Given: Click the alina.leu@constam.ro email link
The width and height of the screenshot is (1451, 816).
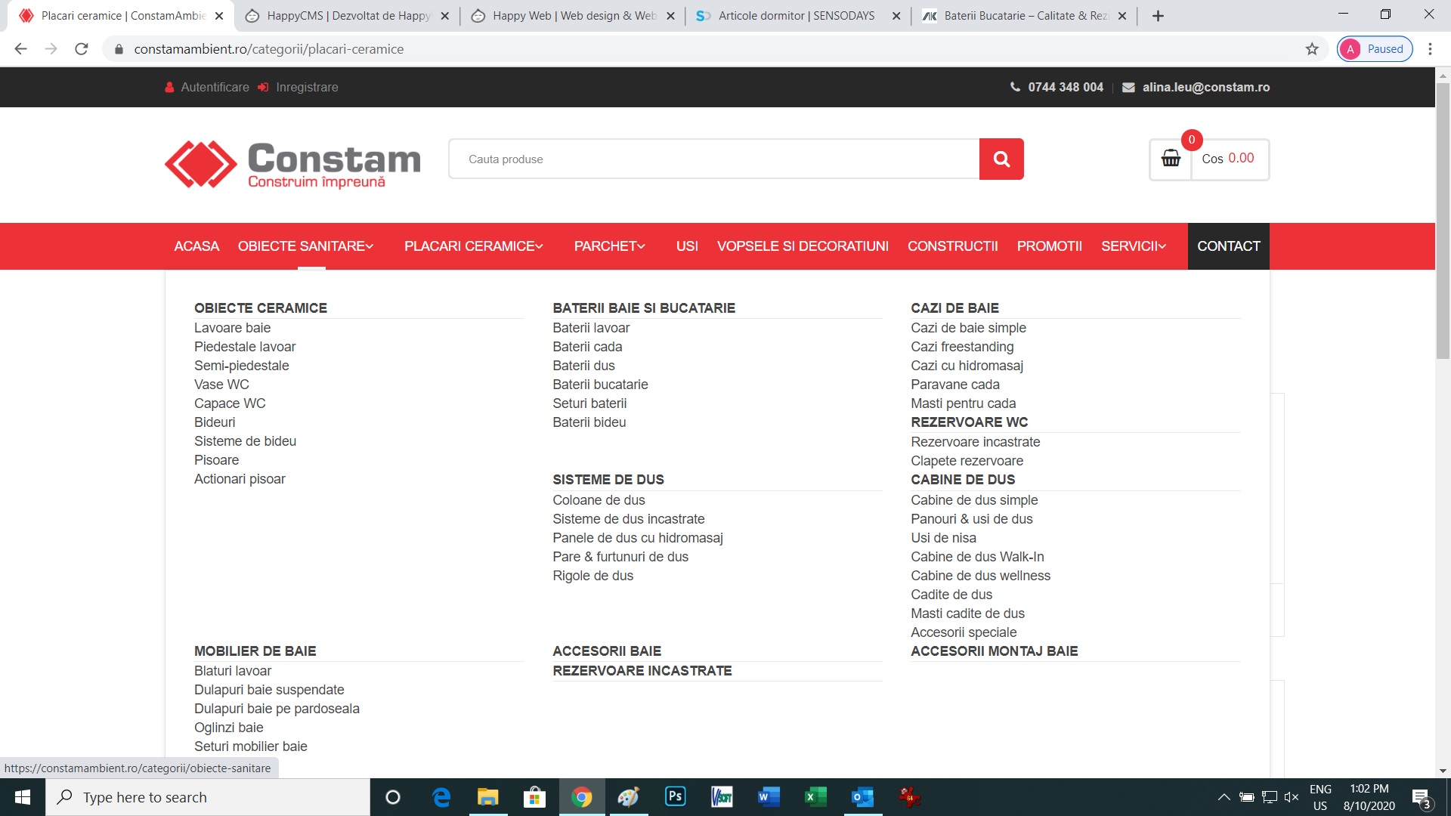Looking at the screenshot, I should click(x=1205, y=88).
